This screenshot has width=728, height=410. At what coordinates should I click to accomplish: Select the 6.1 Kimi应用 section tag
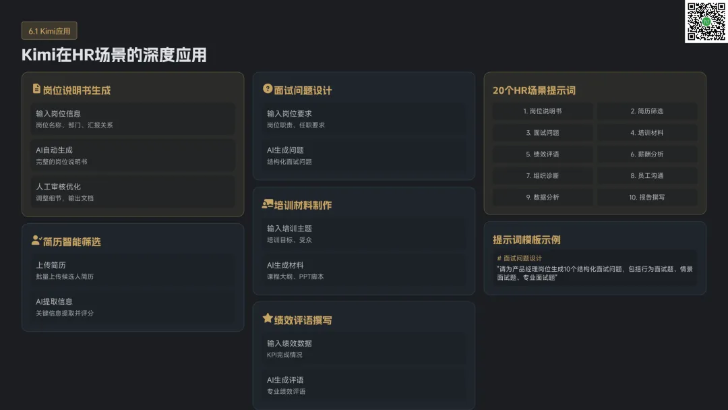point(50,31)
